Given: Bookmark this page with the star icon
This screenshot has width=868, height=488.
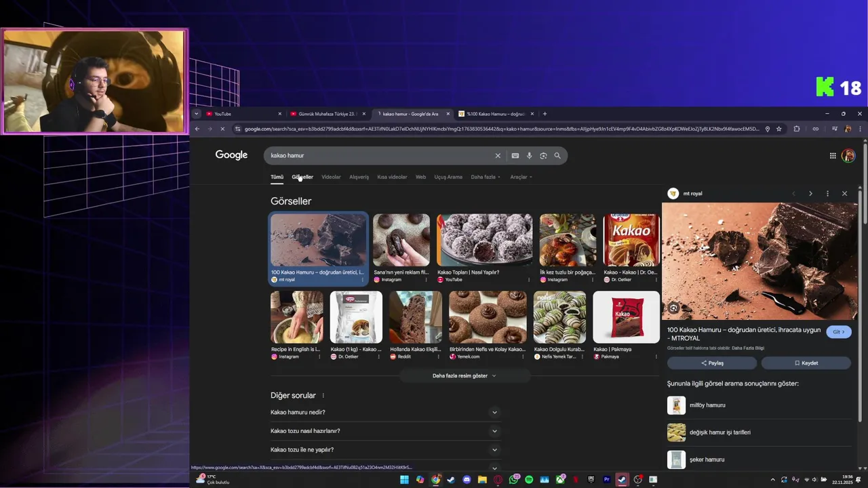Looking at the screenshot, I should tap(779, 129).
